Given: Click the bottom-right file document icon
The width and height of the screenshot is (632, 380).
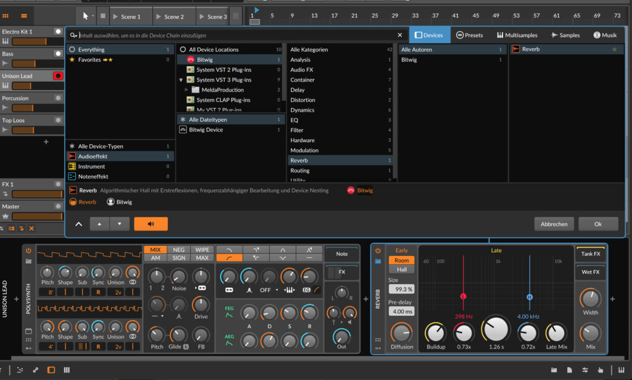Looking at the screenshot, I should (569, 370).
